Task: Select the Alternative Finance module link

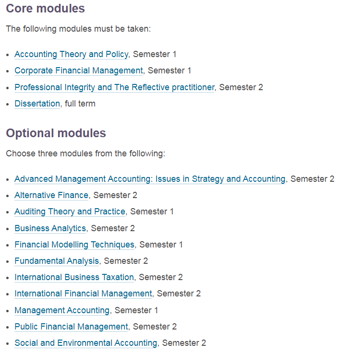Action: click(x=51, y=195)
